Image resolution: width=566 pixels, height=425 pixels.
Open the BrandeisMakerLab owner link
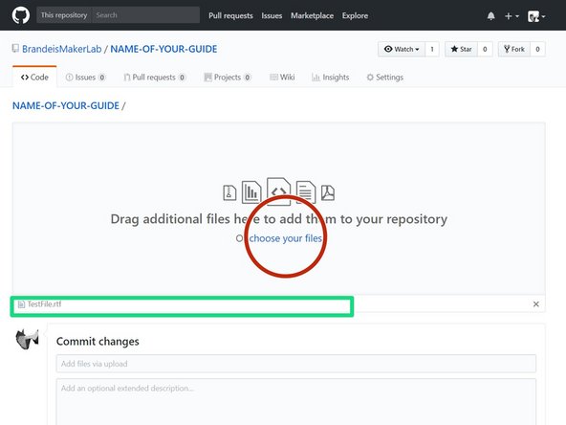[x=62, y=49]
